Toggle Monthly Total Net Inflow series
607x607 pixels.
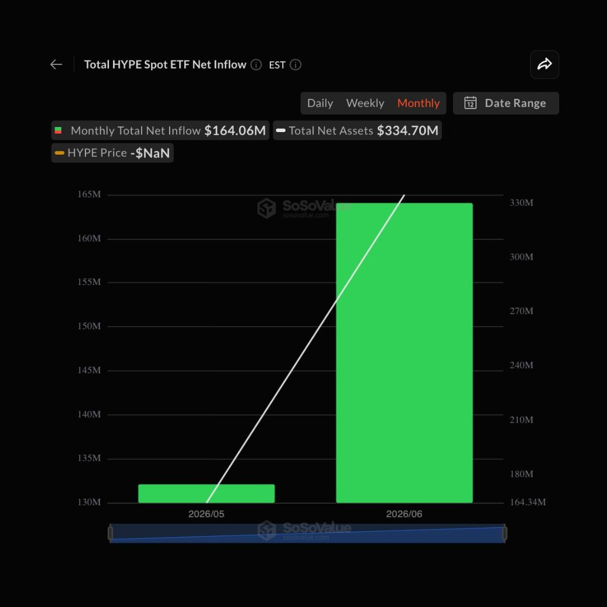(160, 130)
